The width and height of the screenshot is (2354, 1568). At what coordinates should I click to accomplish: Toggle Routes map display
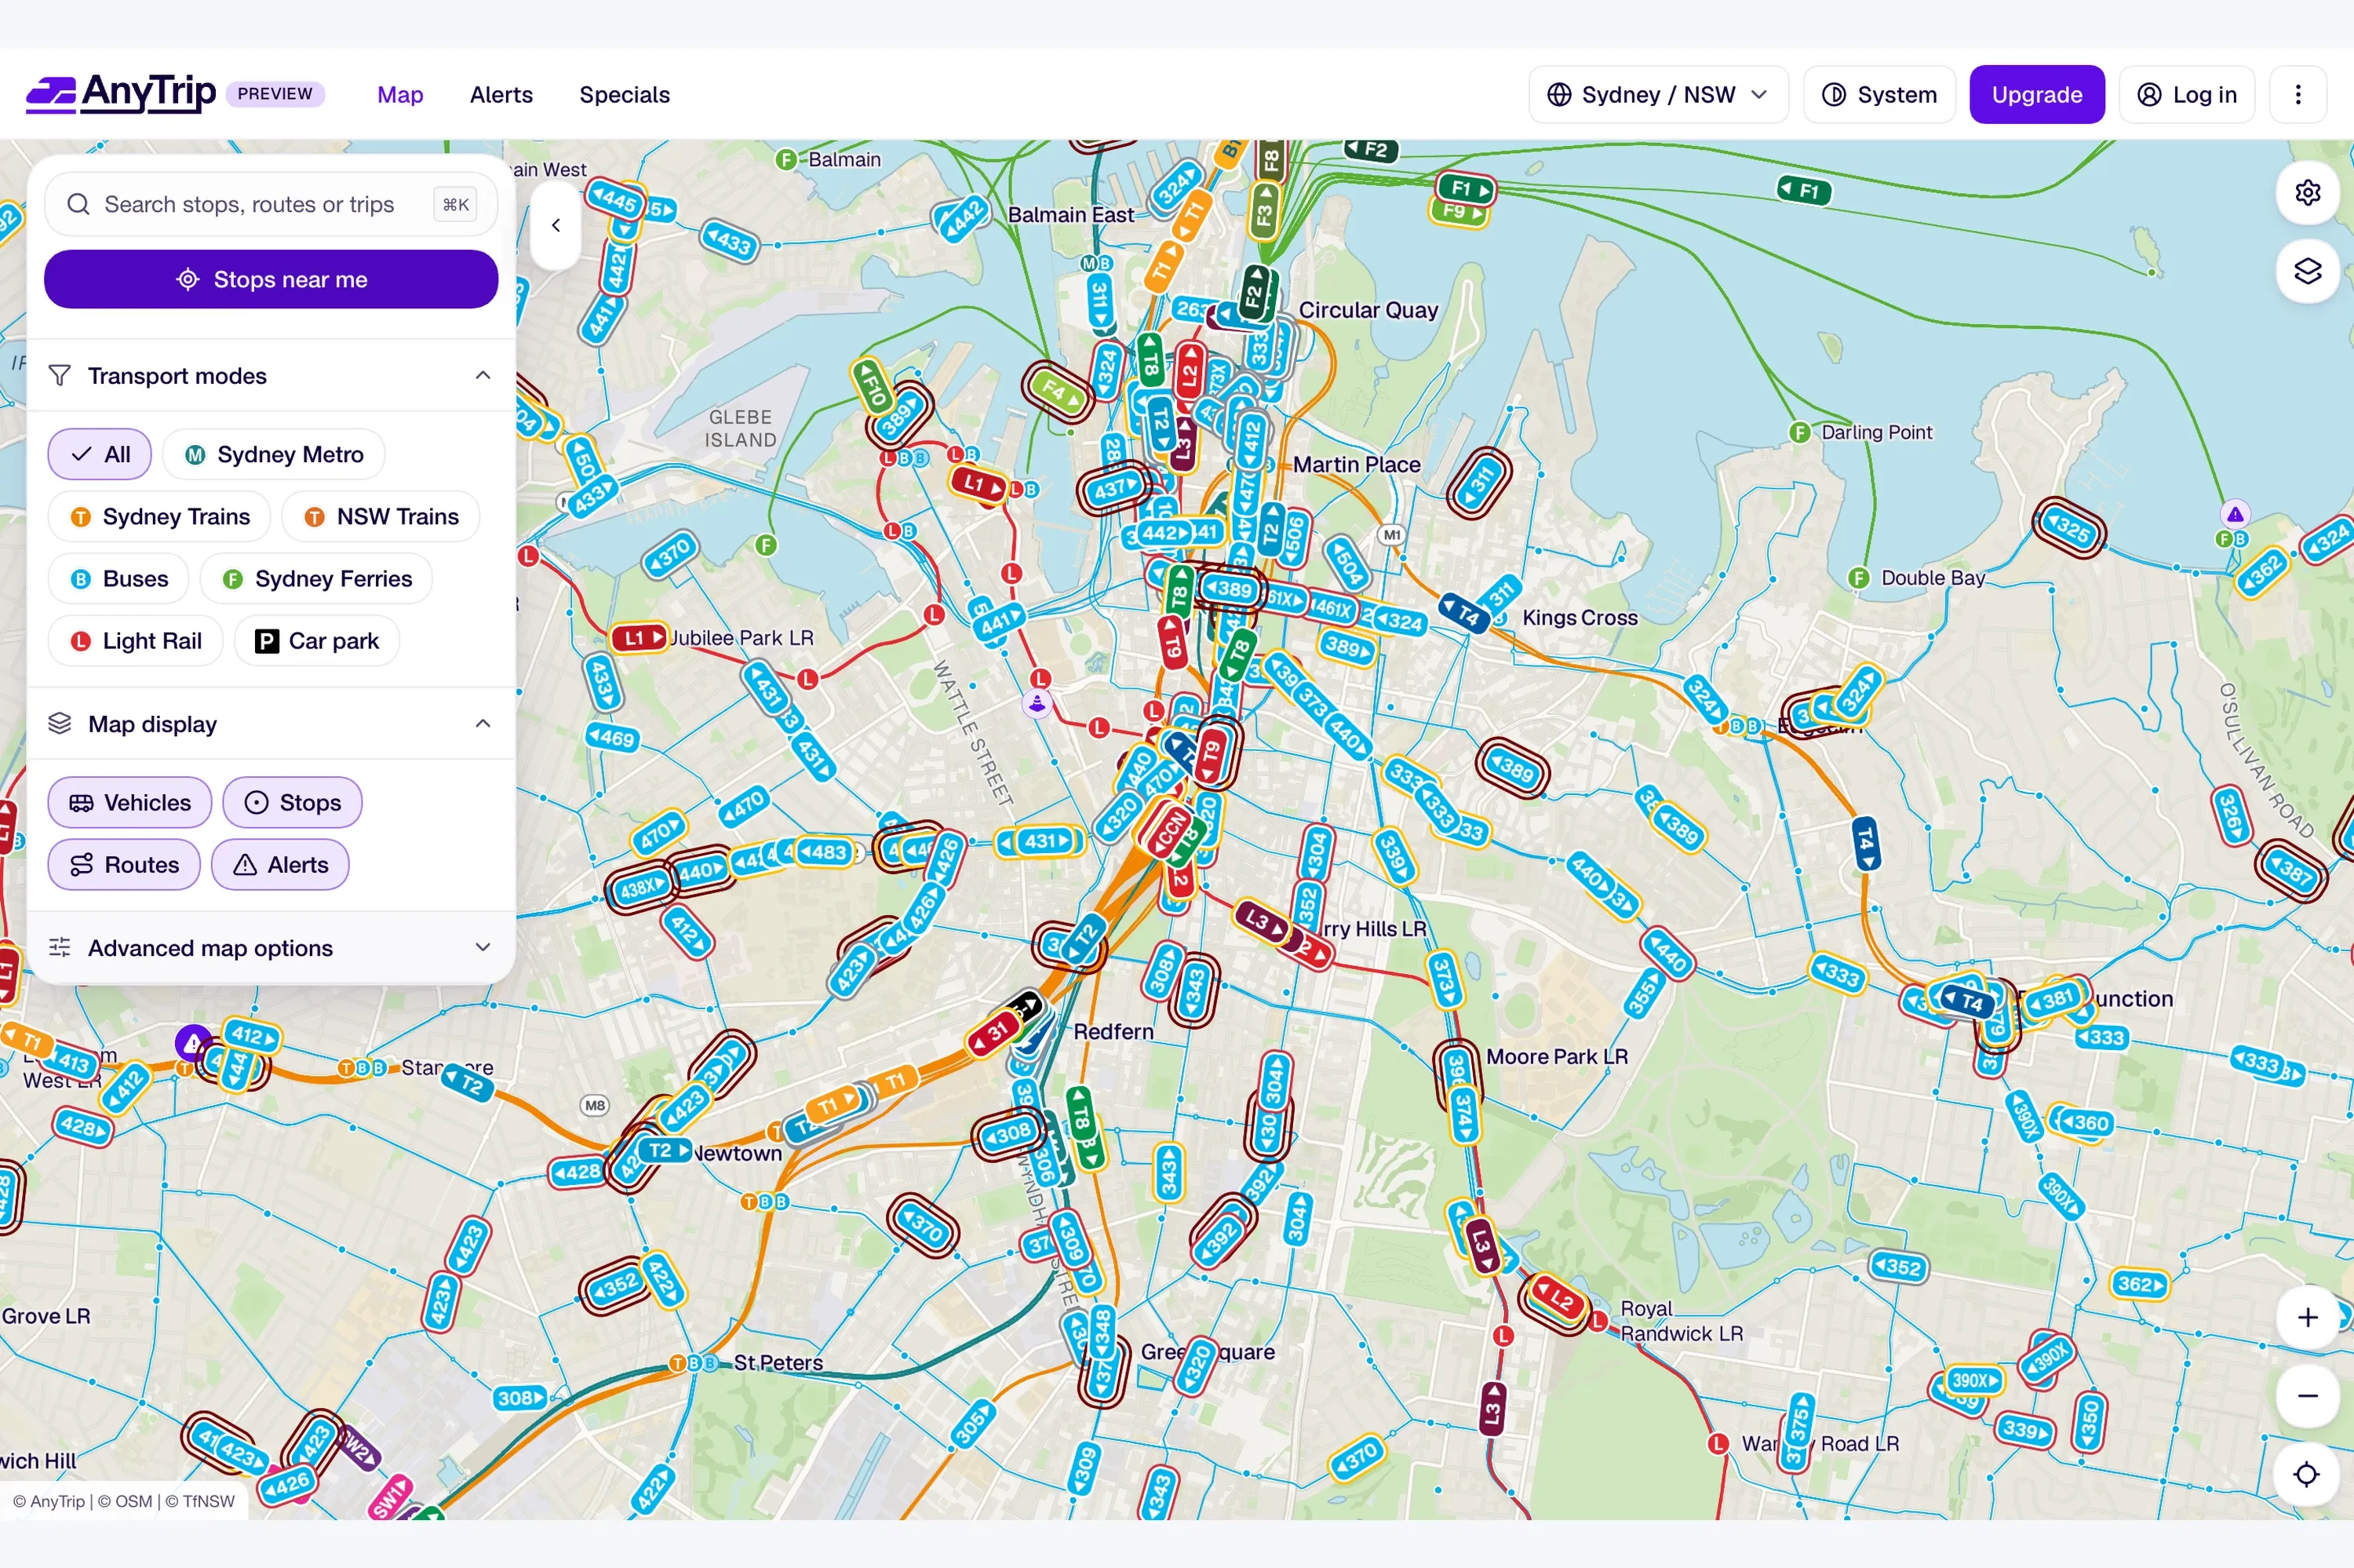125,865
